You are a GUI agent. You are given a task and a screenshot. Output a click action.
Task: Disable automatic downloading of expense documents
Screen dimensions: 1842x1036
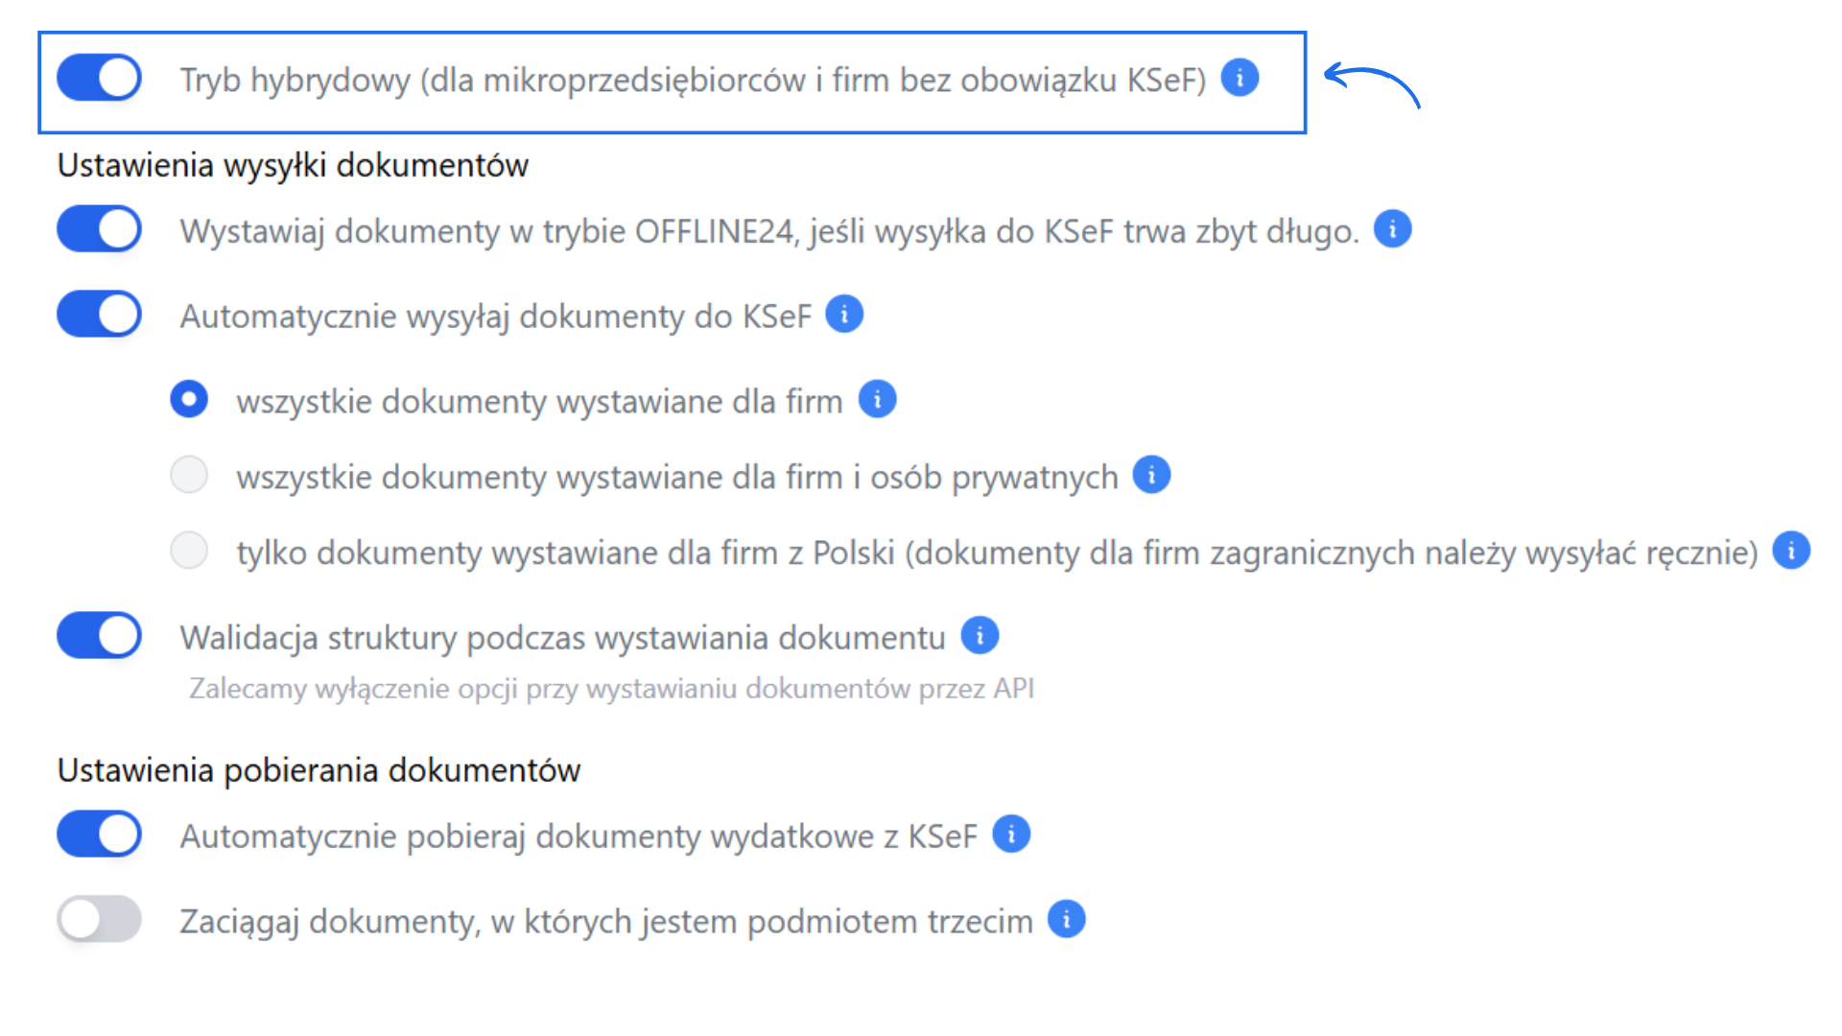pos(98,834)
